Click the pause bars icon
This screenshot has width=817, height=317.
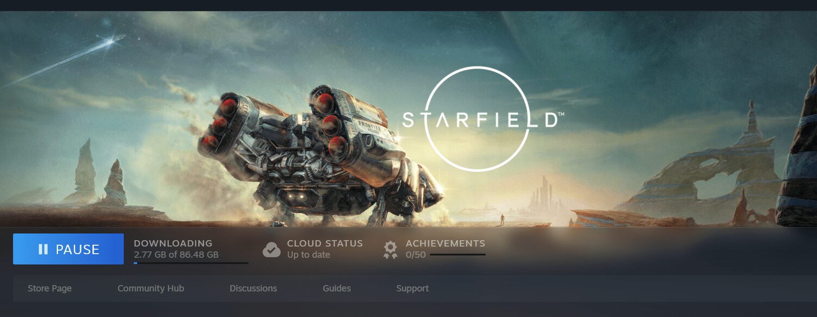pos(43,249)
